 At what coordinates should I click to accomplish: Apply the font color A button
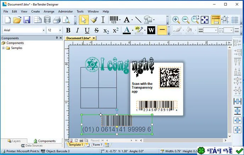(127, 30)
